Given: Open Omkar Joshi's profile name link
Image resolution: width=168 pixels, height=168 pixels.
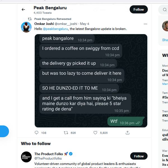Looking at the screenshot, I should [x=44, y=24].
